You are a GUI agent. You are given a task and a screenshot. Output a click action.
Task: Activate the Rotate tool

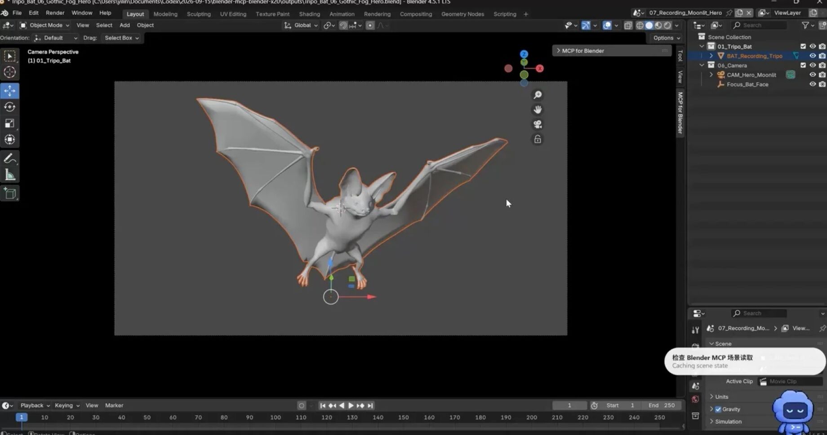click(9, 107)
